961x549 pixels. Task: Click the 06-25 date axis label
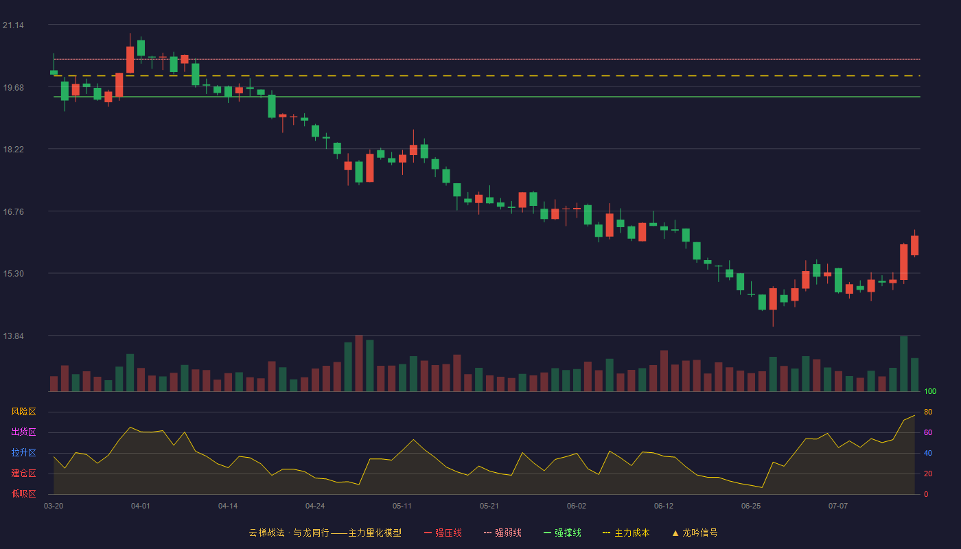pyautogui.click(x=751, y=506)
